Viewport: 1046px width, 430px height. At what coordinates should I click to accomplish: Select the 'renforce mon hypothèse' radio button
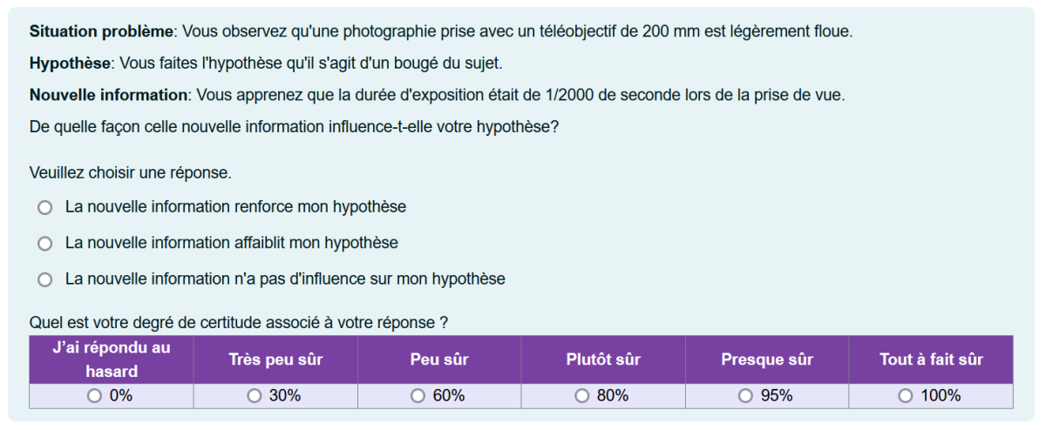coord(45,208)
